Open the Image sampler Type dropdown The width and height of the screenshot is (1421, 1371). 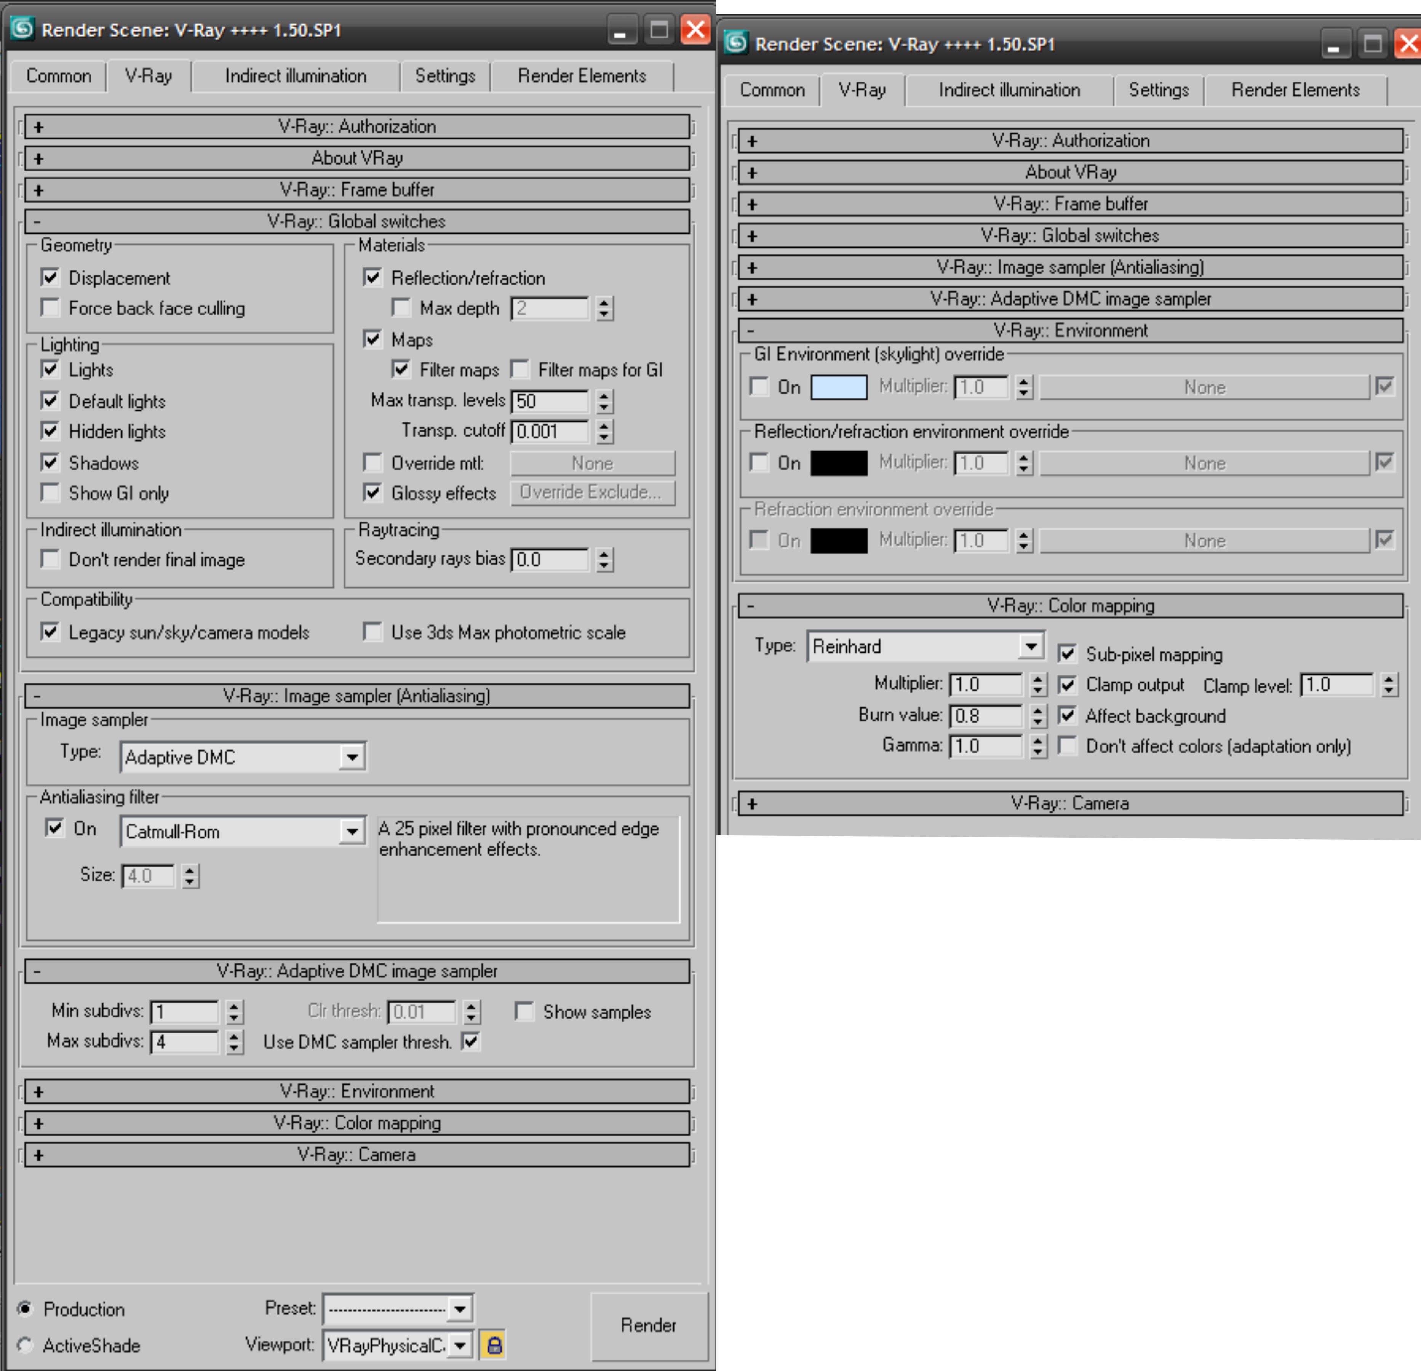pos(352,757)
